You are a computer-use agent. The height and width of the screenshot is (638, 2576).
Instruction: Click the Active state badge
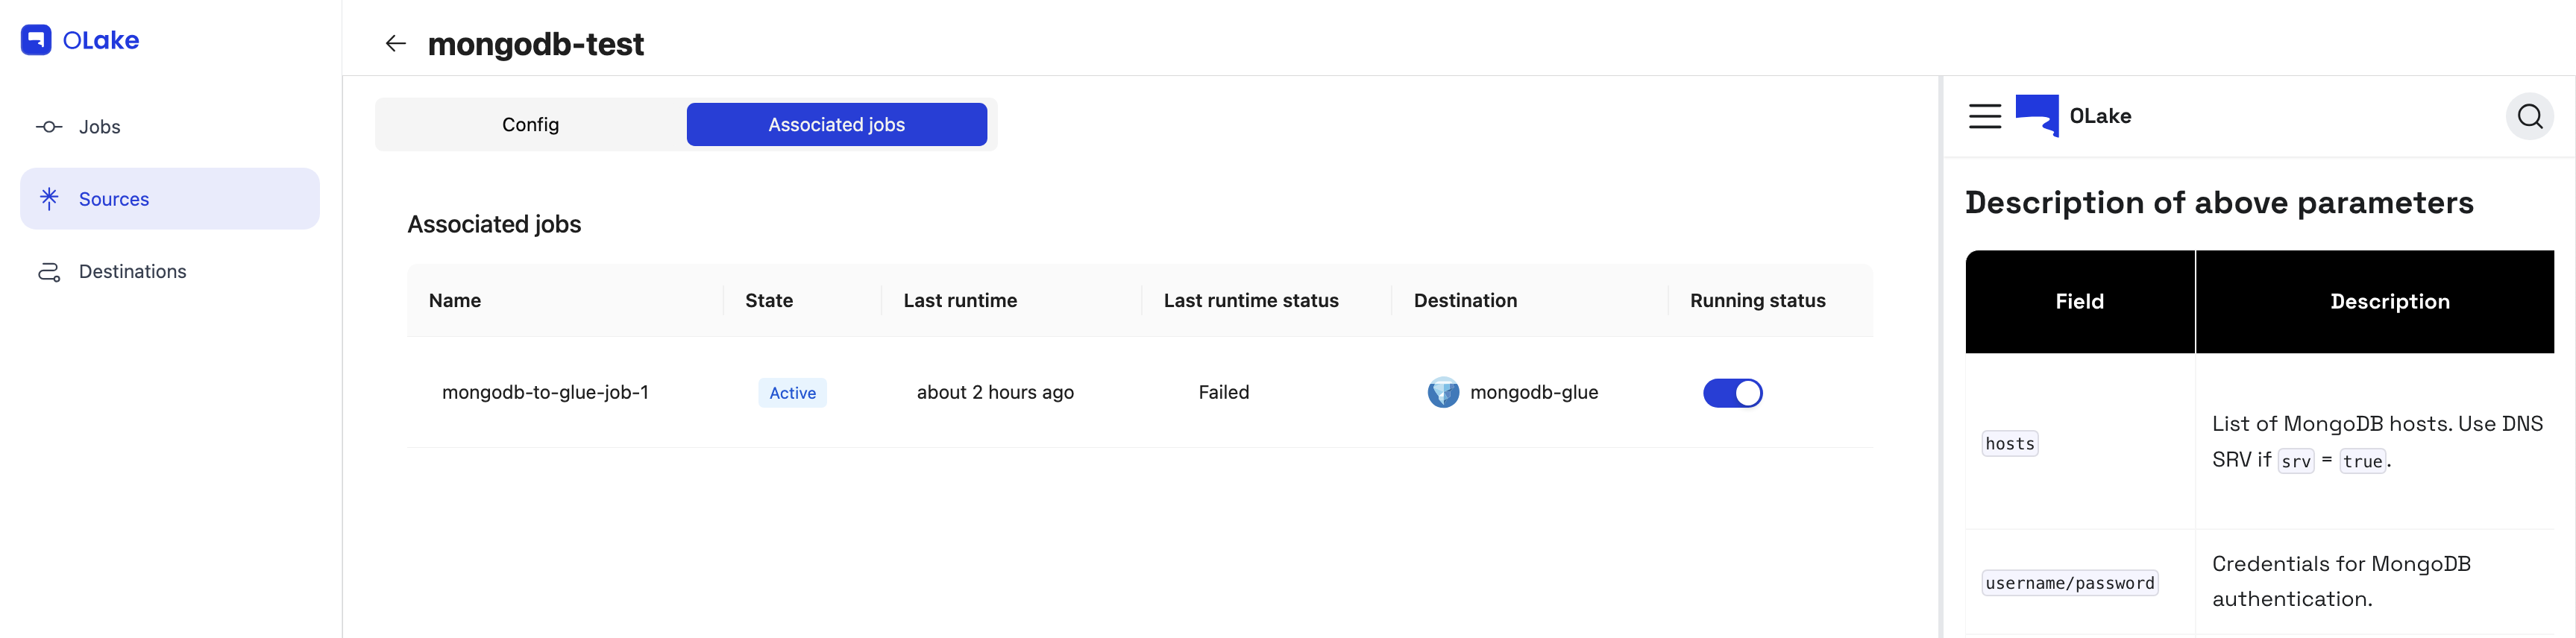793,392
